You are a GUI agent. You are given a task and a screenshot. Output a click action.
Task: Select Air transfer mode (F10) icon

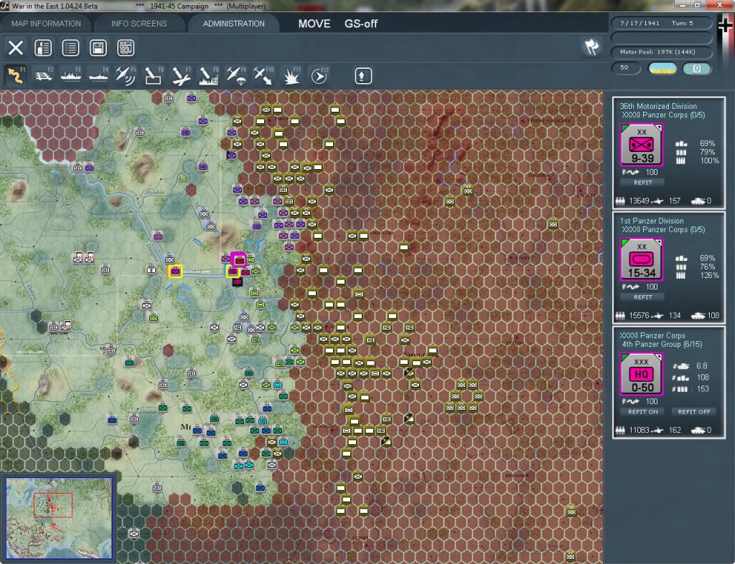[x=263, y=76]
